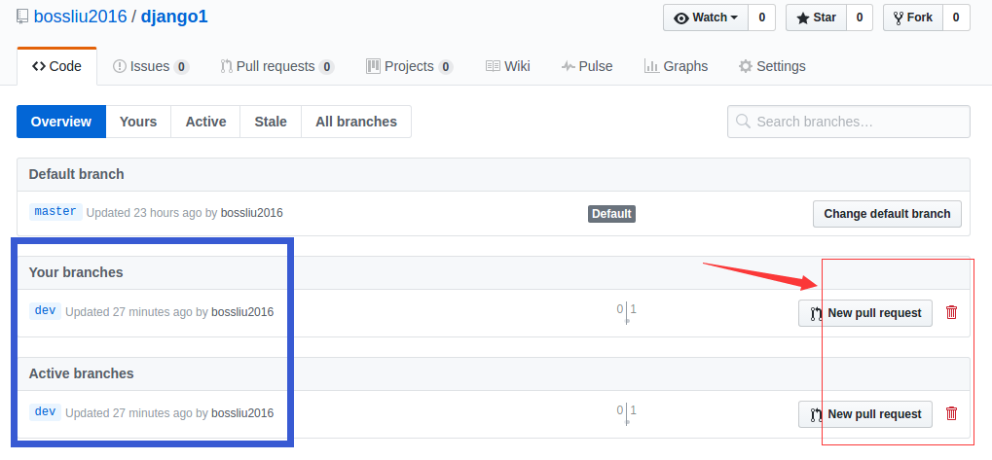Open the Wiki tab

pos(507,66)
